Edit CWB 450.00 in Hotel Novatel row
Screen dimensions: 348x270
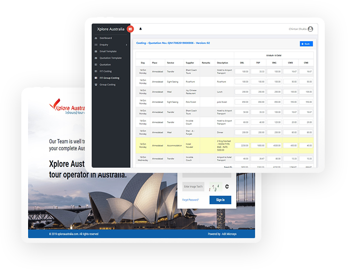tap(290, 145)
